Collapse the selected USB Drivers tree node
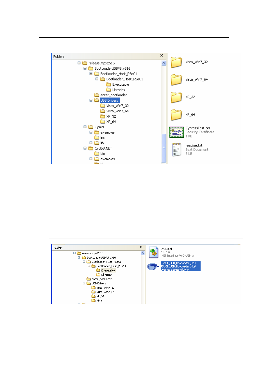The image size is (268, 379). 91,100
